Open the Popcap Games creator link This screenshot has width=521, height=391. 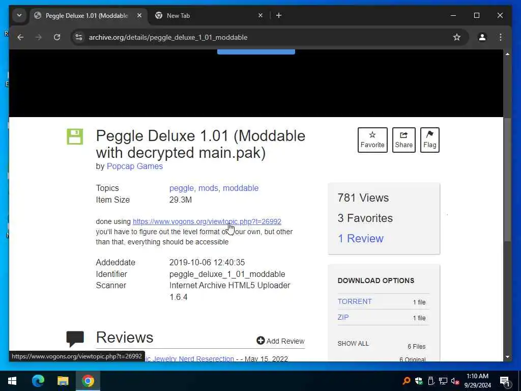click(134, 166)
